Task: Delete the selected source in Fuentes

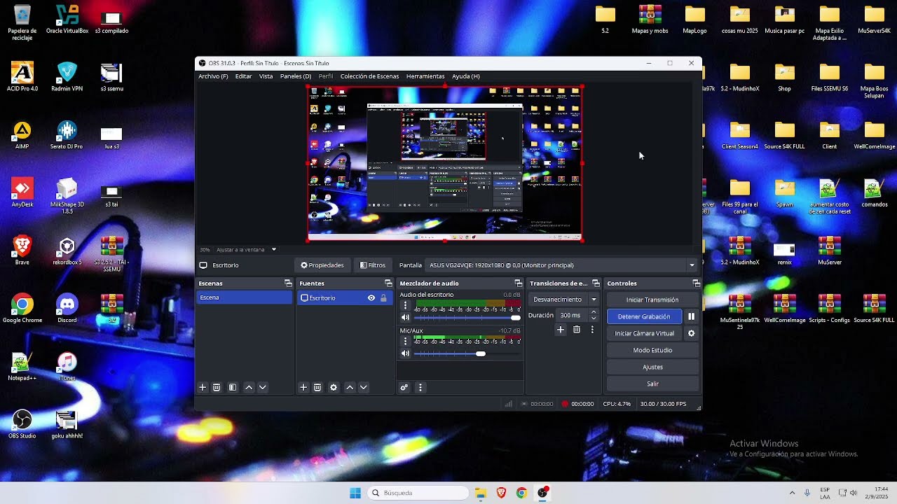Action: (317, 387)
